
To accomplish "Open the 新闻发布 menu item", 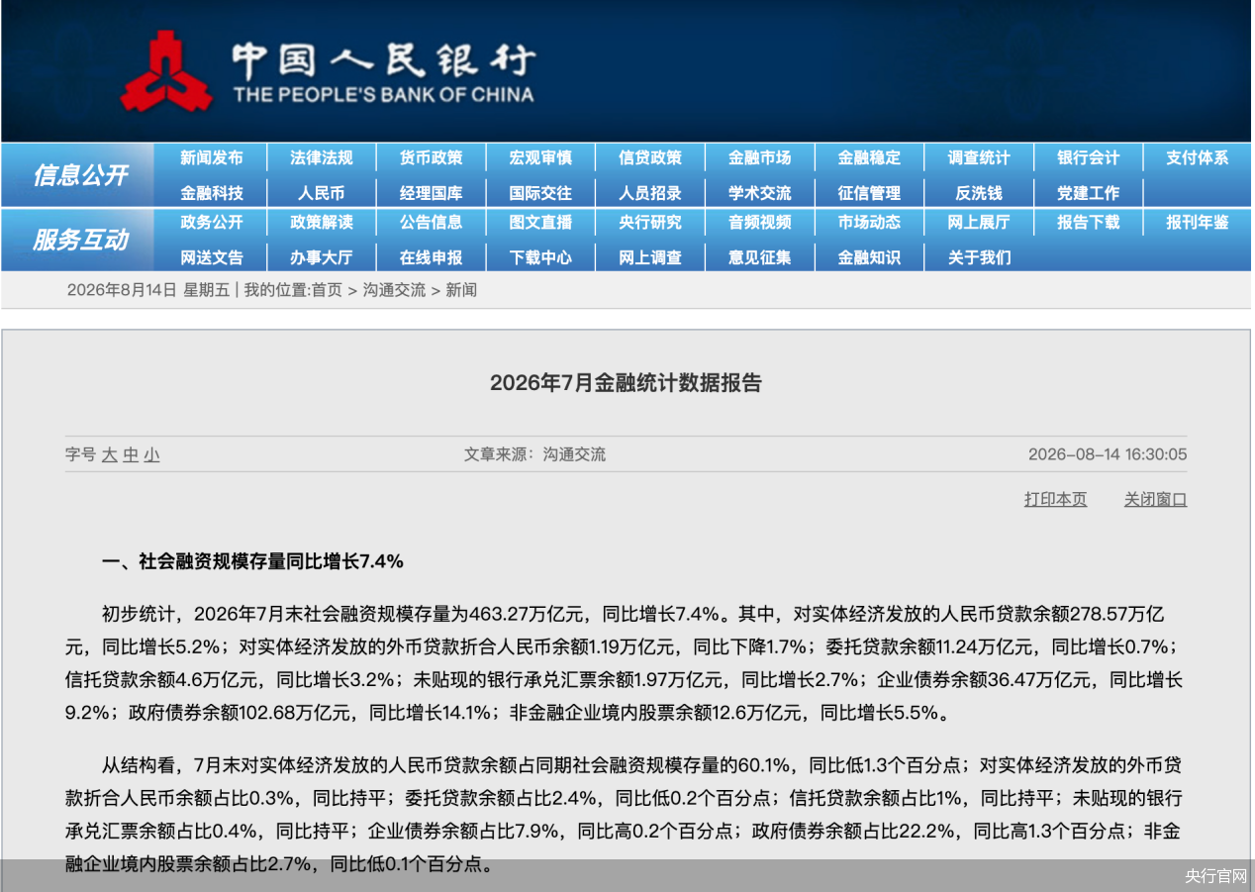I will coord(211,157).
